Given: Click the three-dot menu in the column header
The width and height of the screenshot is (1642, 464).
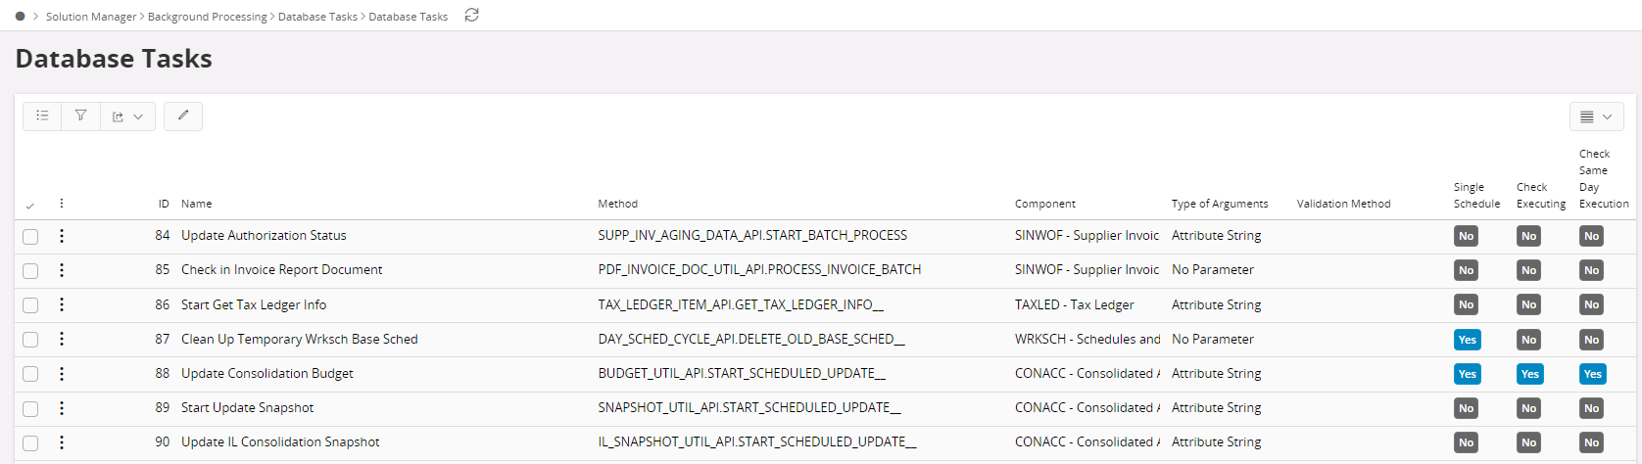Looking at the screenshot, I should 62,204.
